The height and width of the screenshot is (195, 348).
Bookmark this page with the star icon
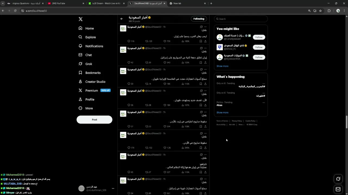click(x=321, y=11)
